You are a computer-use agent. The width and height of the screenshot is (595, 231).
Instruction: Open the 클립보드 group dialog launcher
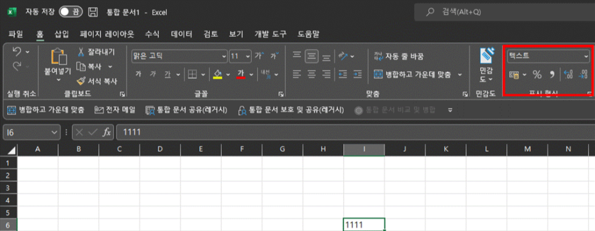click(122, 94)
